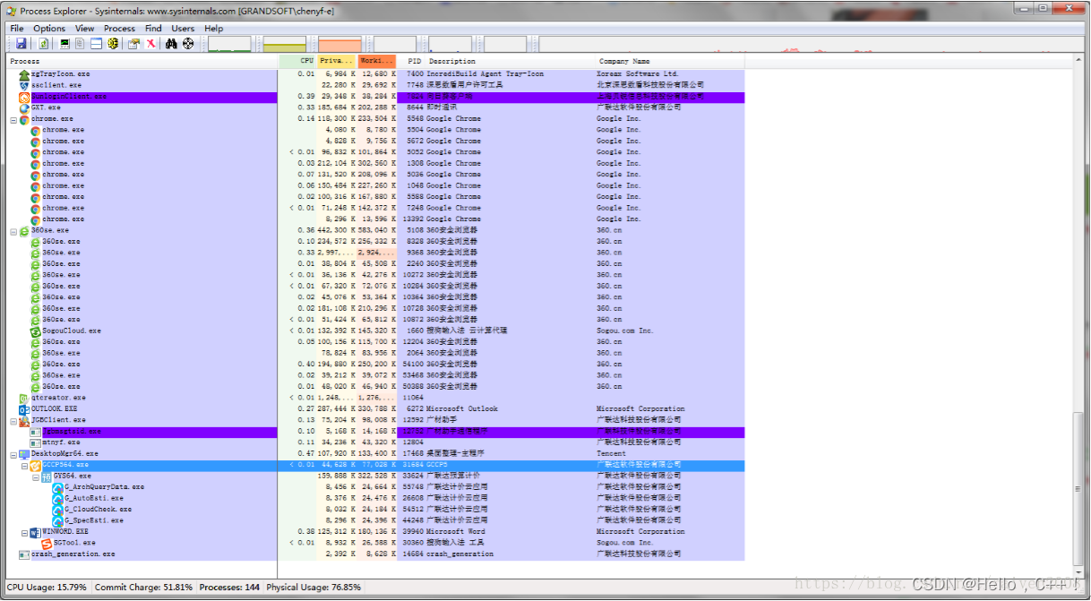Click the Process column header
Image resolution: width=1091 pixels, height=601 pixels.
[143, 61]
